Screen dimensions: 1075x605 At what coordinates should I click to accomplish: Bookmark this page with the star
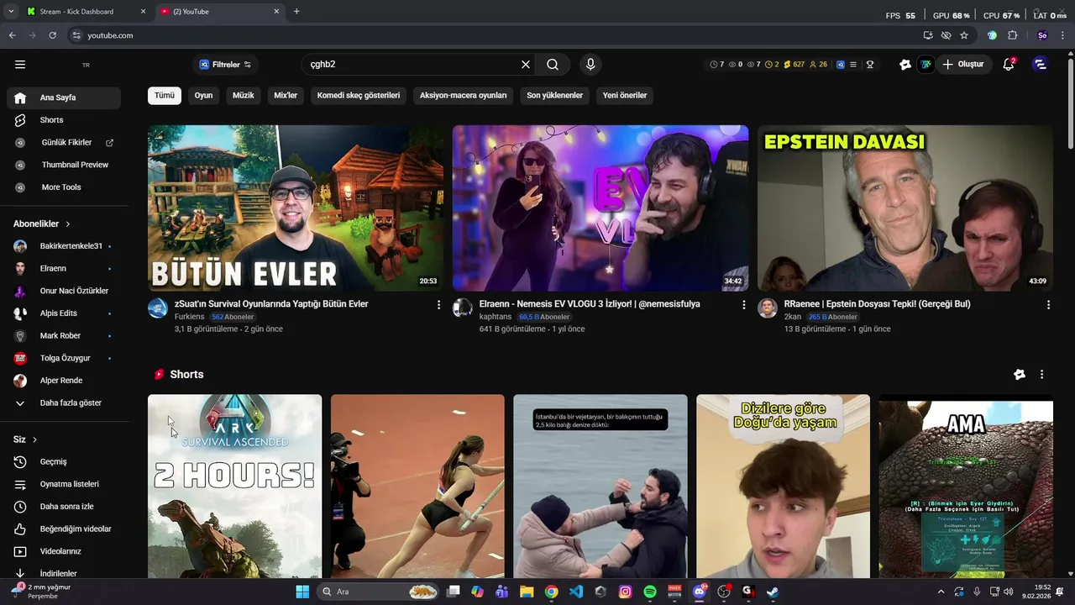(x=964, y=35)
